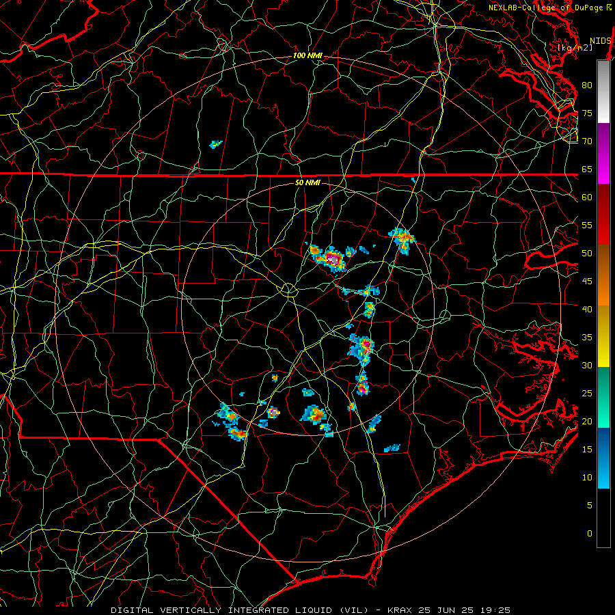The height and width of the screenshot is (615, 615).
Task: Click the circular highway loop at radar center
Action: [288, 290]
